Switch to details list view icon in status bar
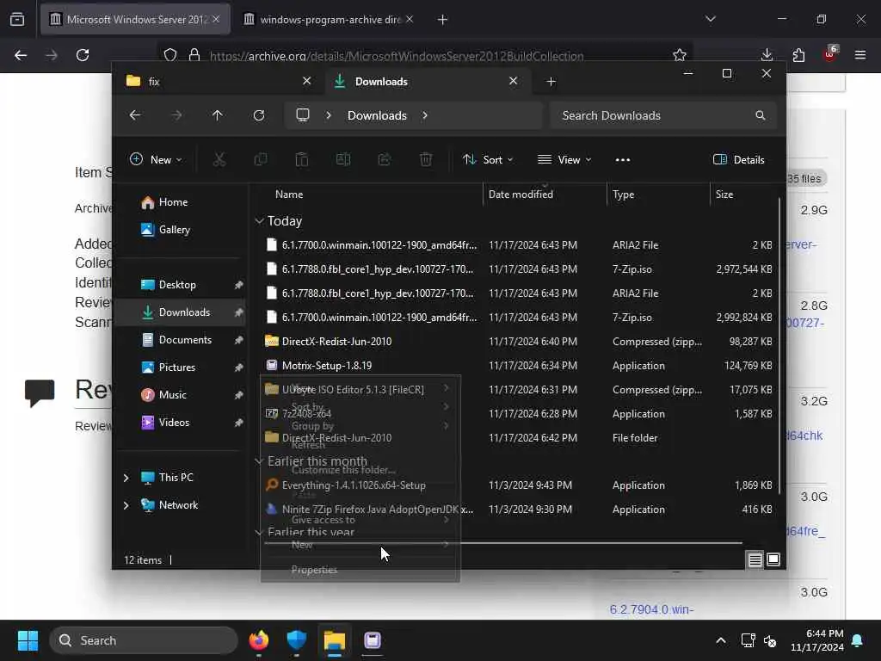 [755, 559]
